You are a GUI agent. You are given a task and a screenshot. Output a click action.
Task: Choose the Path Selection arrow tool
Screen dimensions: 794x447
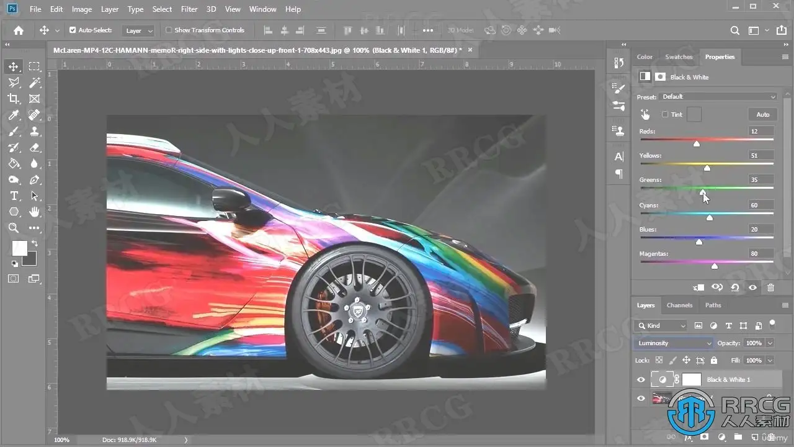click(x=34, y=196)
